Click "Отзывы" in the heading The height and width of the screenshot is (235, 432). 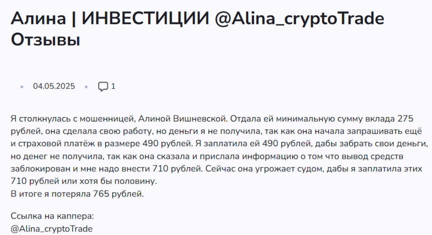(x=45, y=40)
